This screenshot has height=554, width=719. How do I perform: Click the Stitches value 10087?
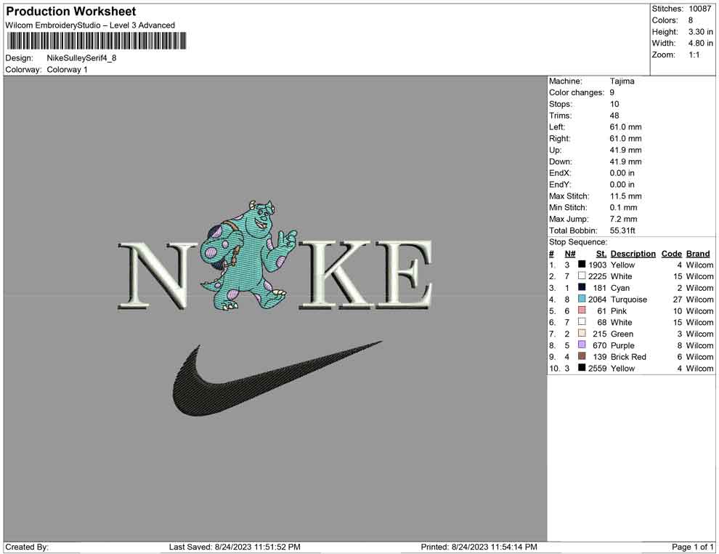[699, 9]
